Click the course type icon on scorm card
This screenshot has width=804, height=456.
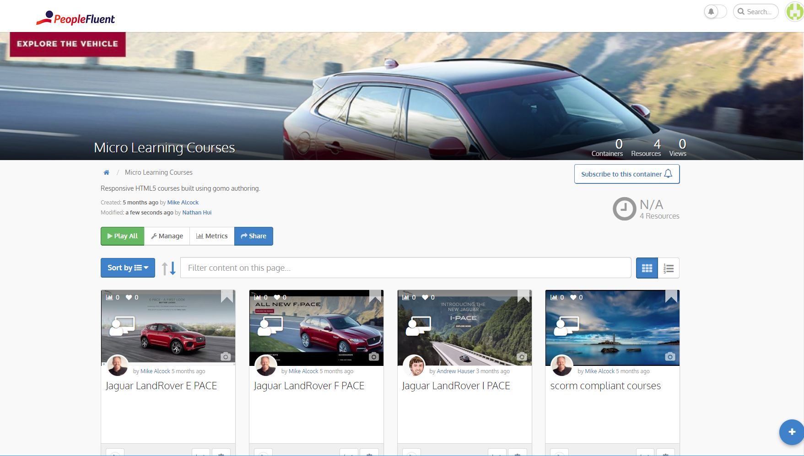click(567, 326)
